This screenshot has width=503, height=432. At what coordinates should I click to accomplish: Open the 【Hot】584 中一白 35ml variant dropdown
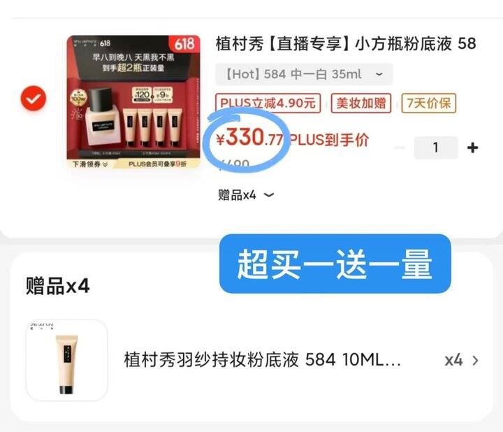[304, 75]
